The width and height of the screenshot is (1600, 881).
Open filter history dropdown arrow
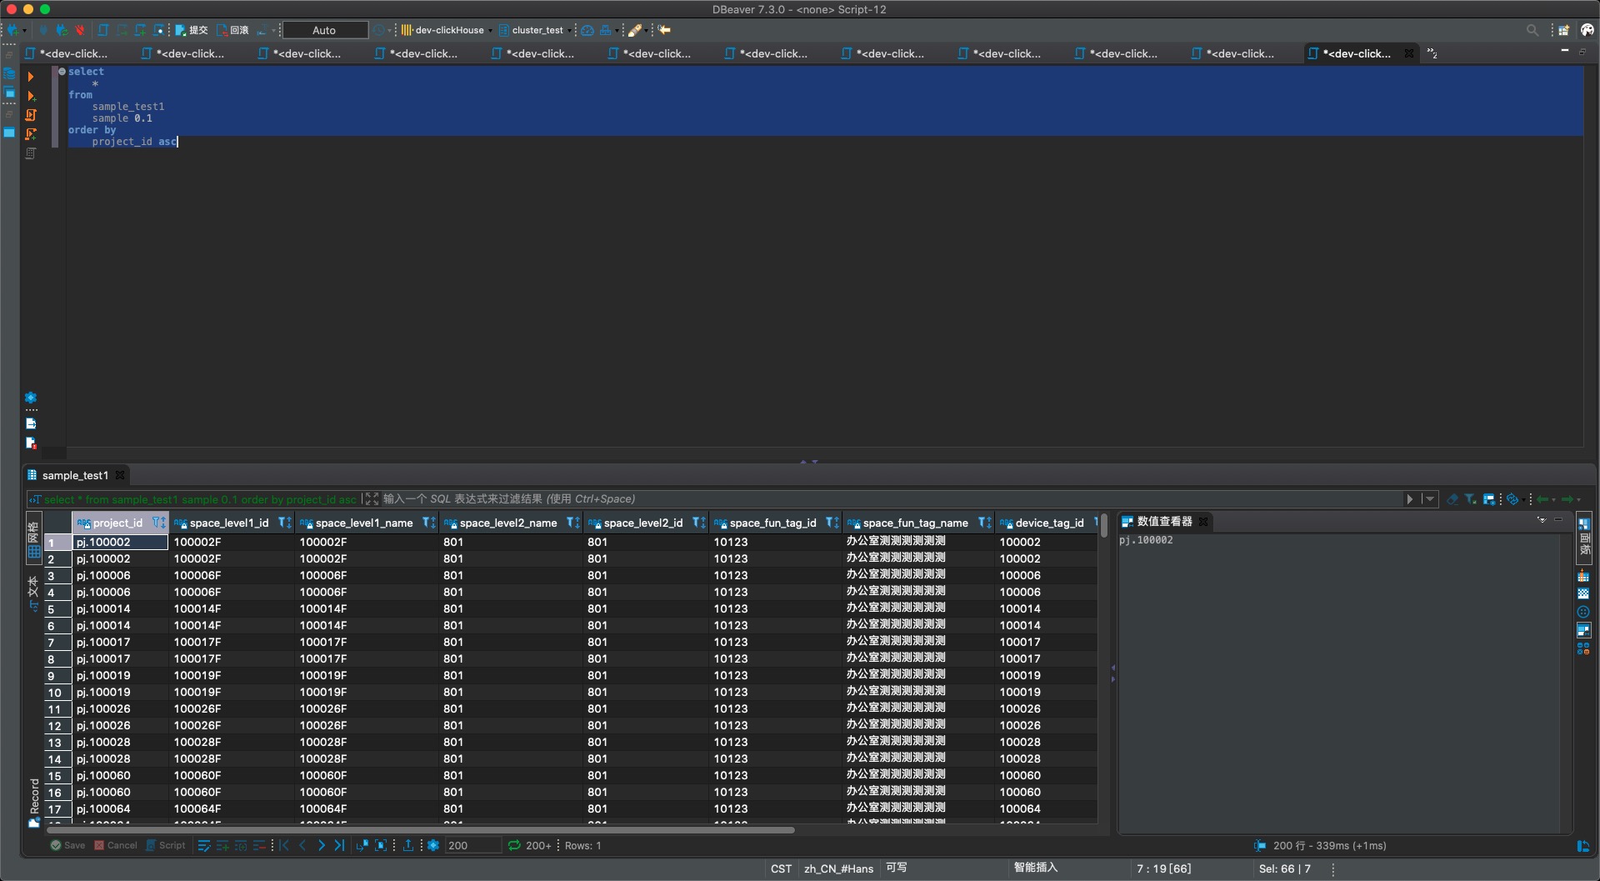pyautogui.click(x=1429, y=499)
